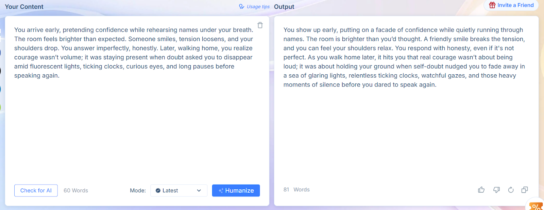Screen dimensions: 544x210
Task: Open the Mode dropdown showing Latest
Action: click(x=178, y=191)
